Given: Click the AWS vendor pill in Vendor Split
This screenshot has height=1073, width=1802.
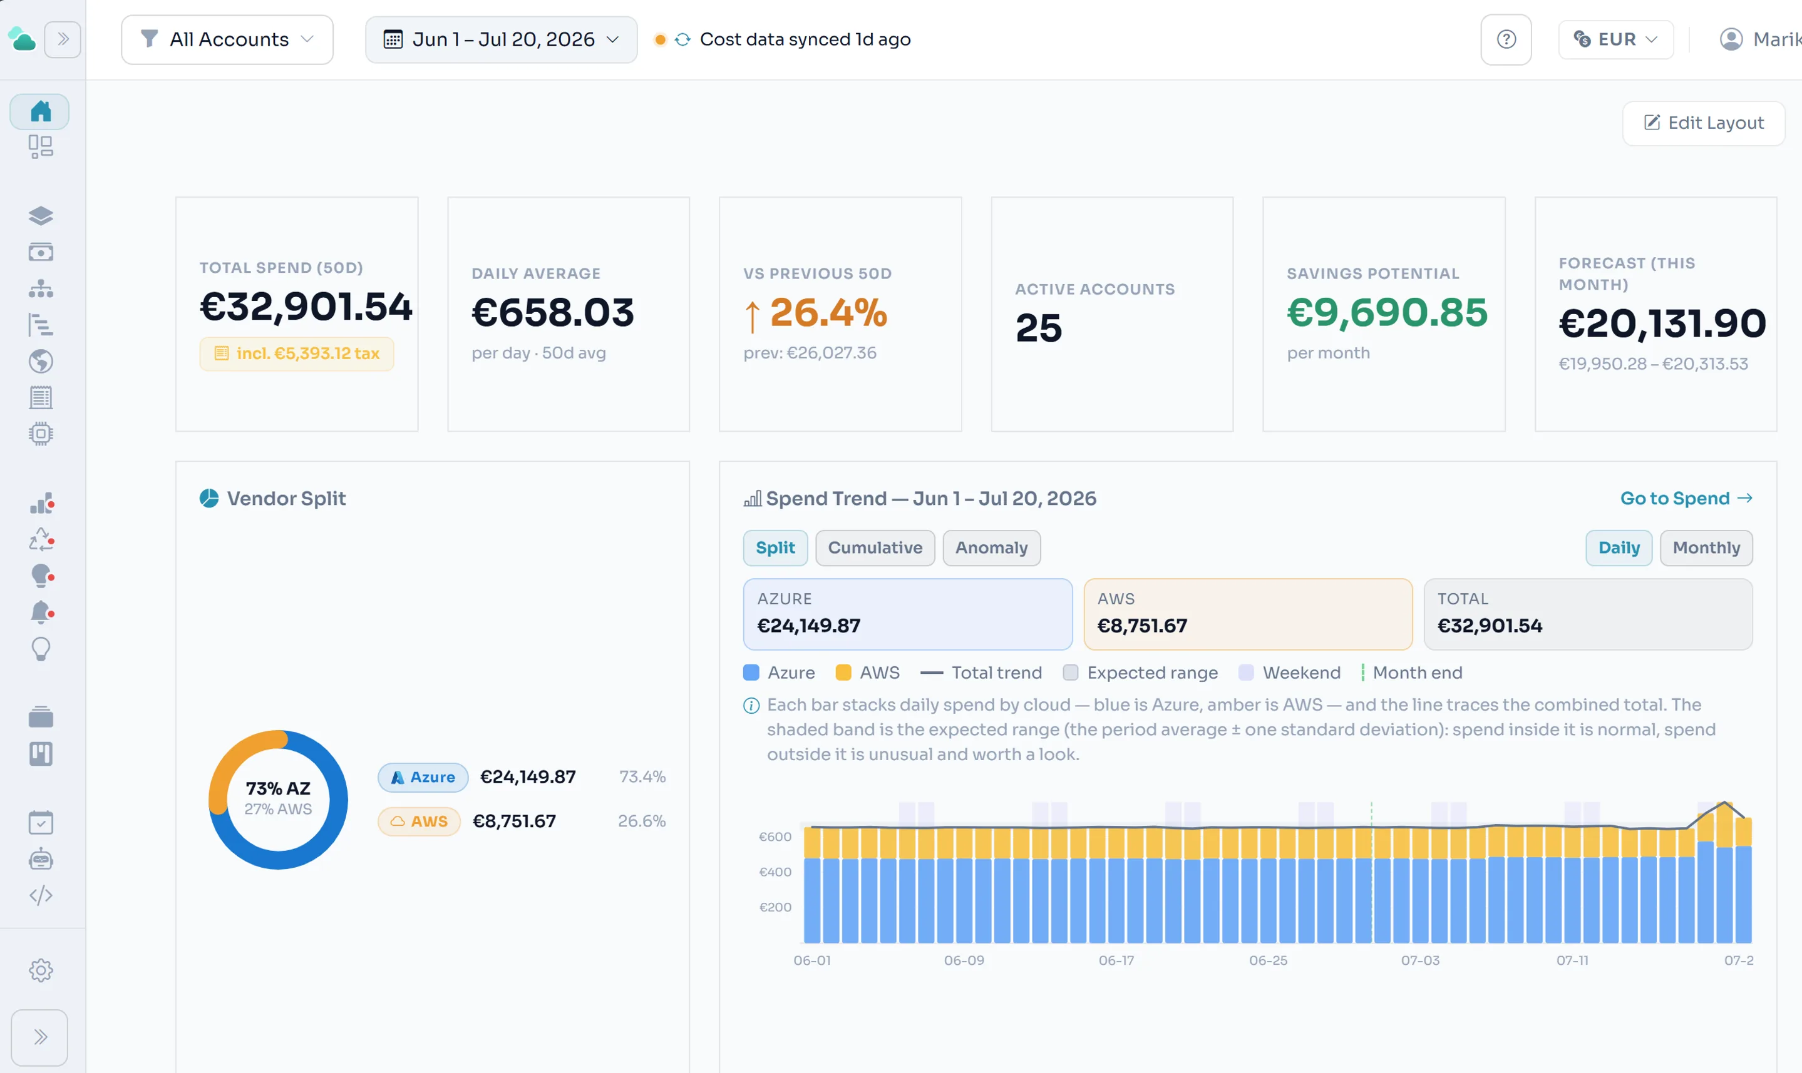Looking at the screenshot, I should pos(420,821).
